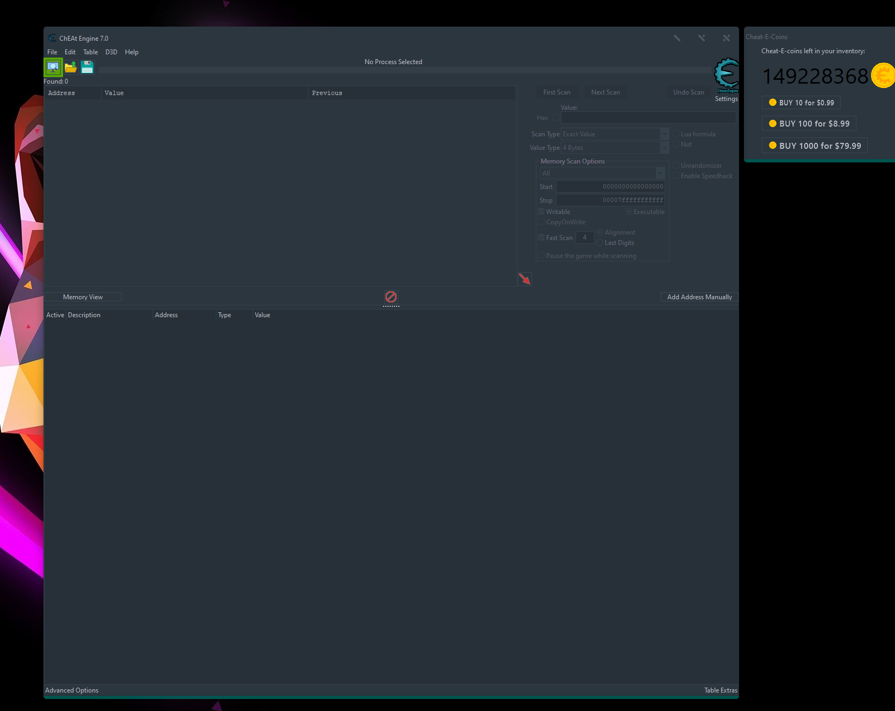Image resolution: width=895 pixels, height=711 pixels.
Task: Click the open folder load icon
Action: pos(71,67)
